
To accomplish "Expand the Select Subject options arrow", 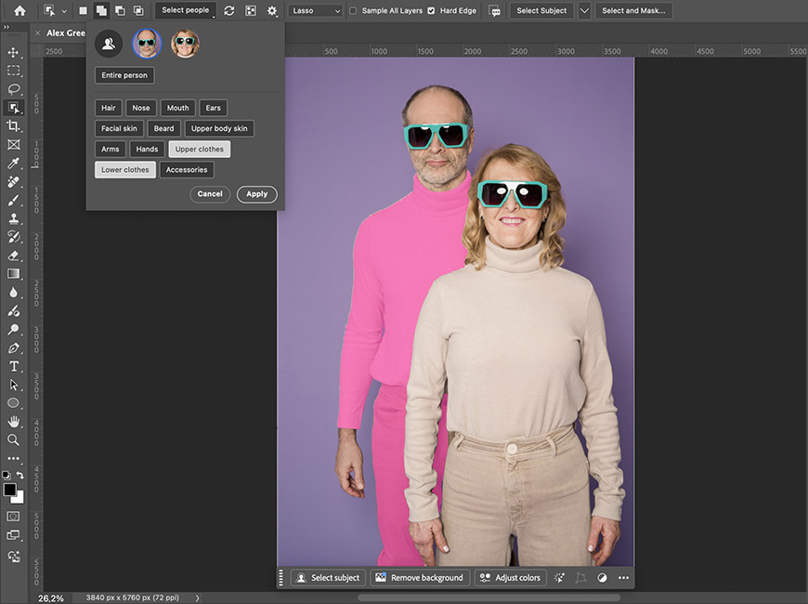I will coord(584,10).
